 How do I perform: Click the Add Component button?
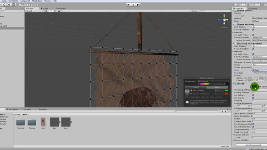[253, 145]
